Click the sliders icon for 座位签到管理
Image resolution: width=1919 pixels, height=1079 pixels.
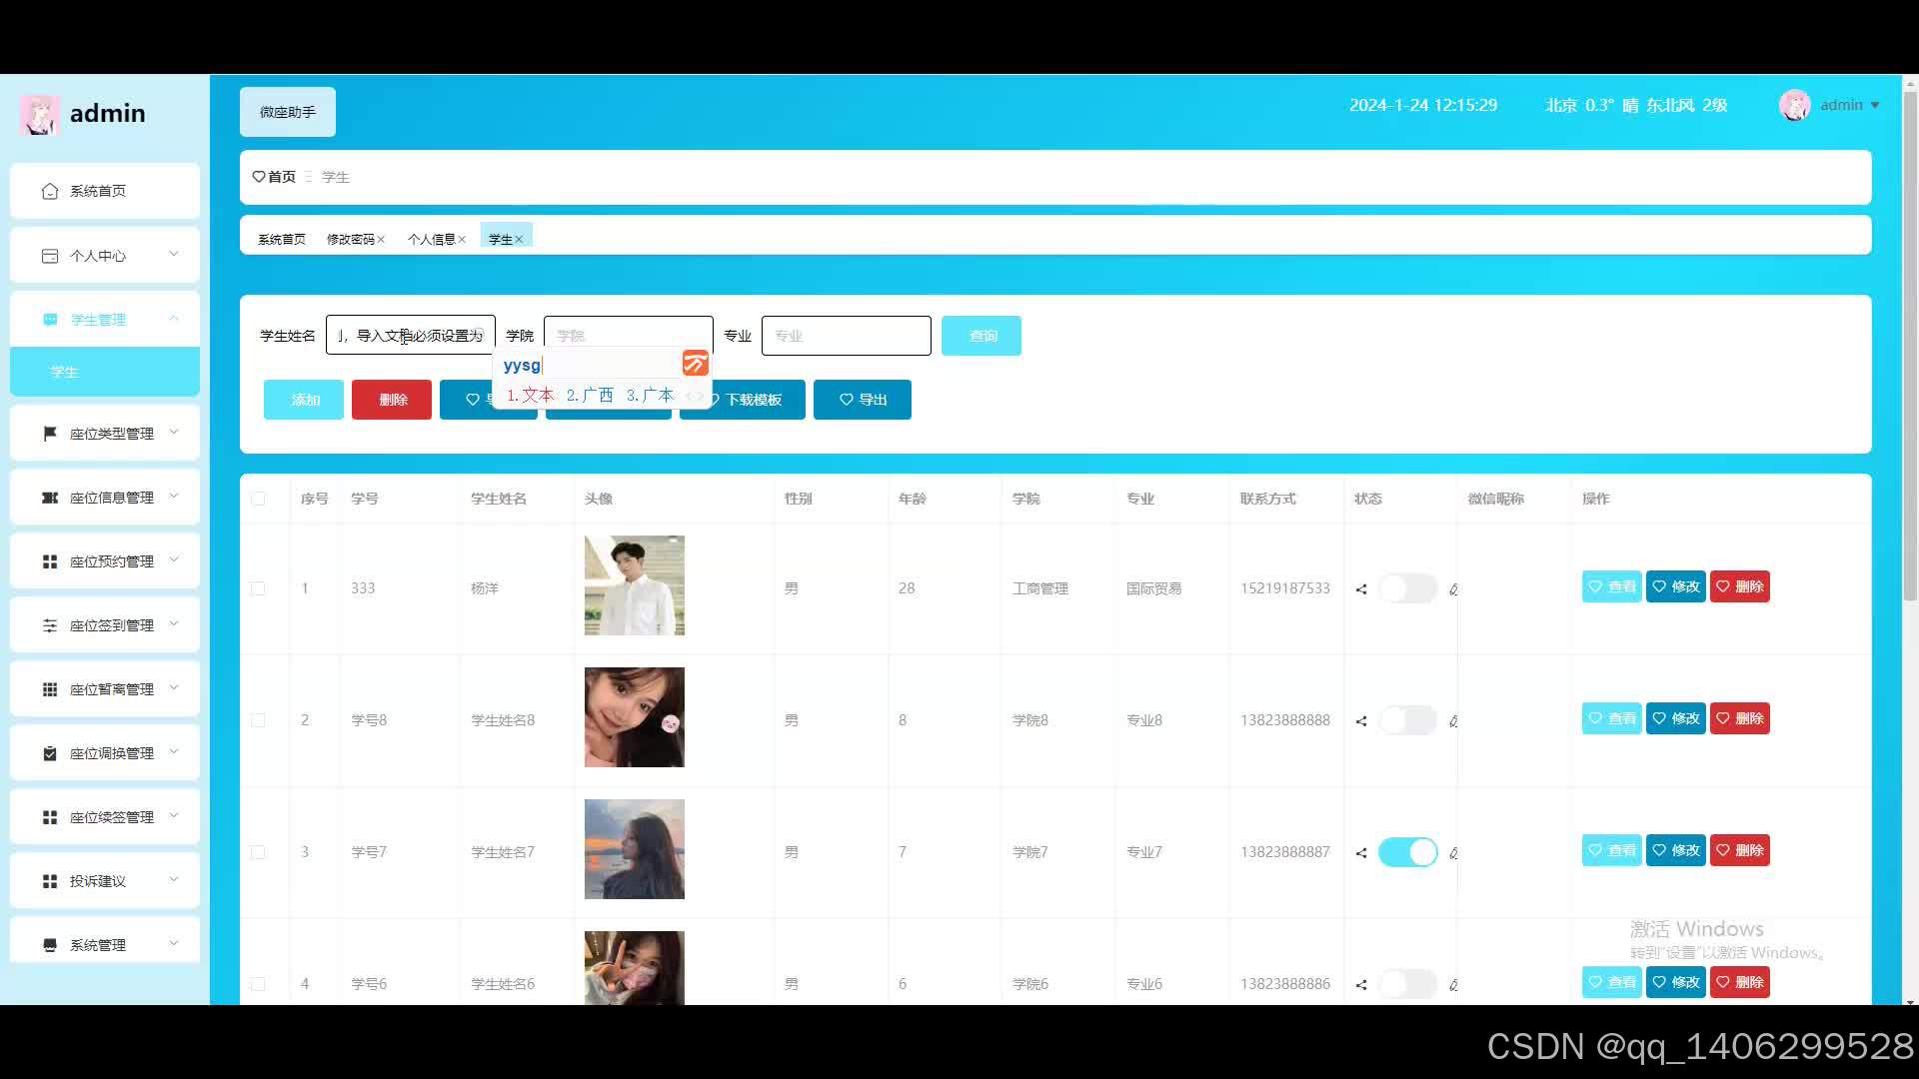coord(50,625)
